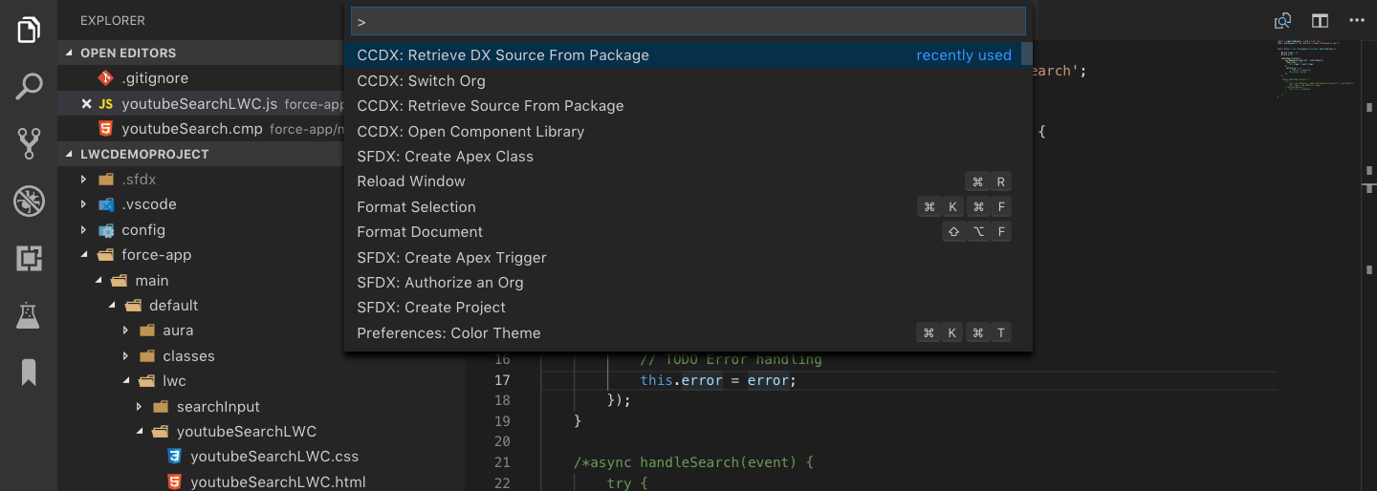Open youtubeSearchLWC.css file in tree
1377x491 pixels.
(274, 457)
